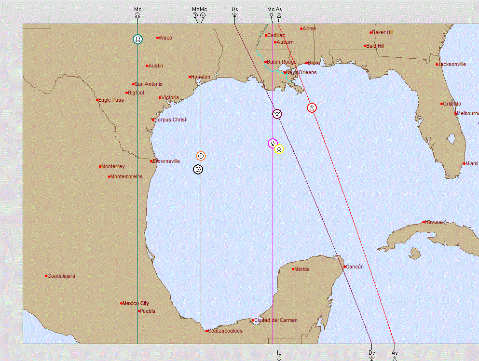Select the New Orleans city label

(x=302, y=72)
